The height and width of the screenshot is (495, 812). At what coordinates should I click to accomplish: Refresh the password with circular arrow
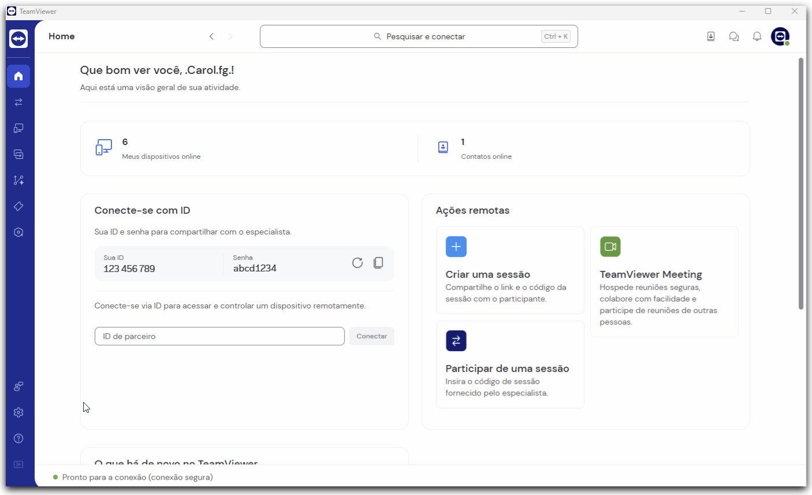click(x=357, y=263)
